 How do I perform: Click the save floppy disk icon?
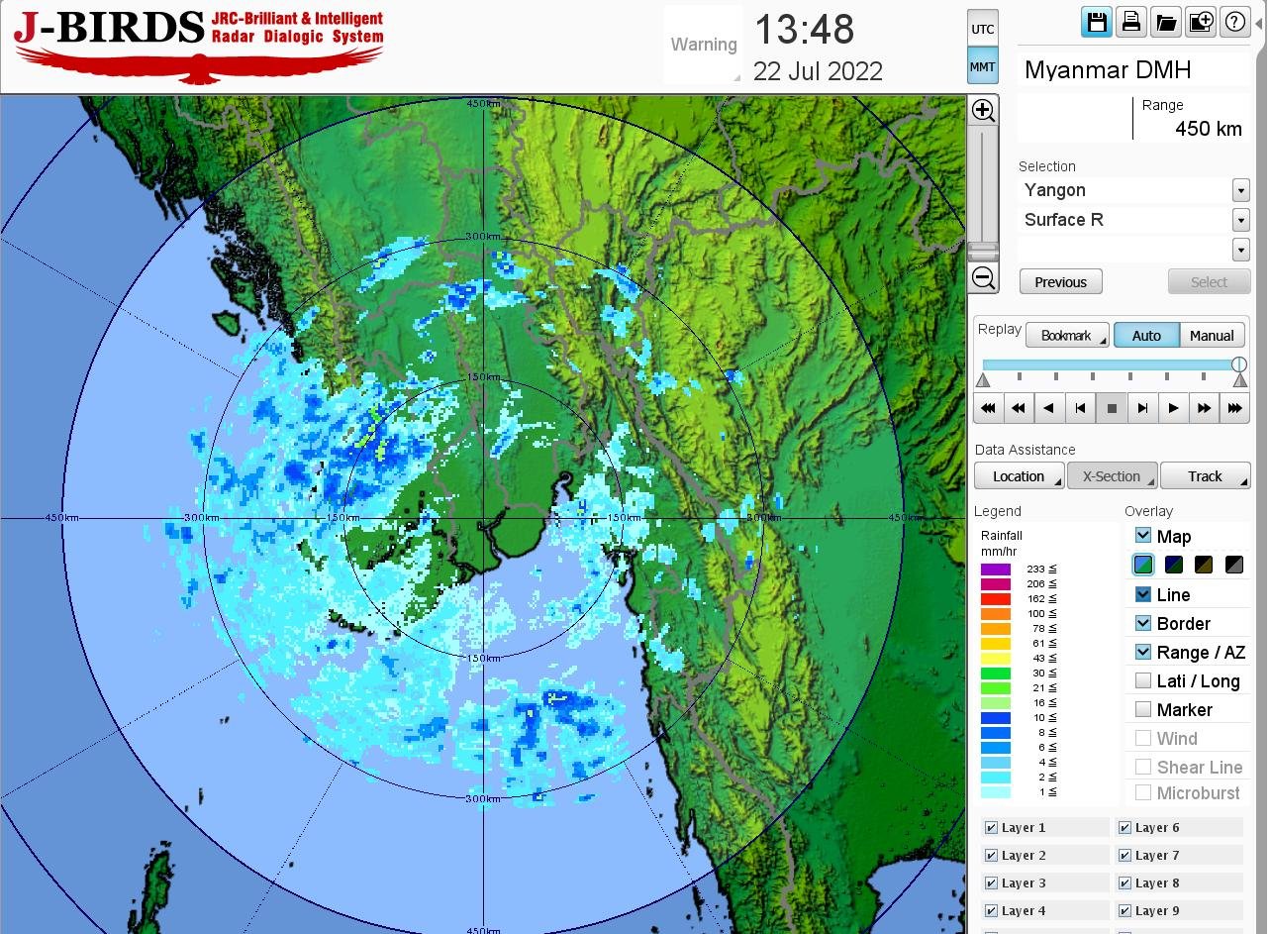1096,22
